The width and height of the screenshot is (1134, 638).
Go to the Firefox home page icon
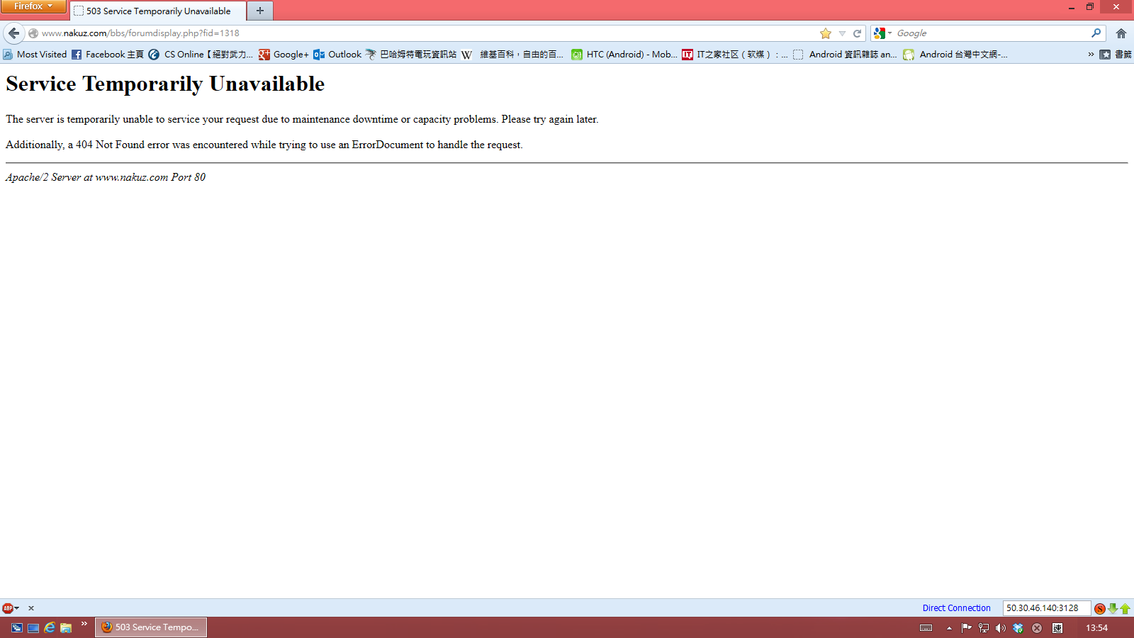[1121, 33]
